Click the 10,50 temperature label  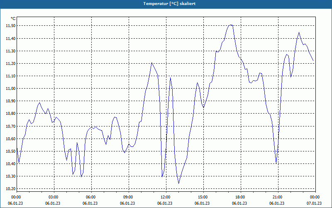[x=11, y=151]
